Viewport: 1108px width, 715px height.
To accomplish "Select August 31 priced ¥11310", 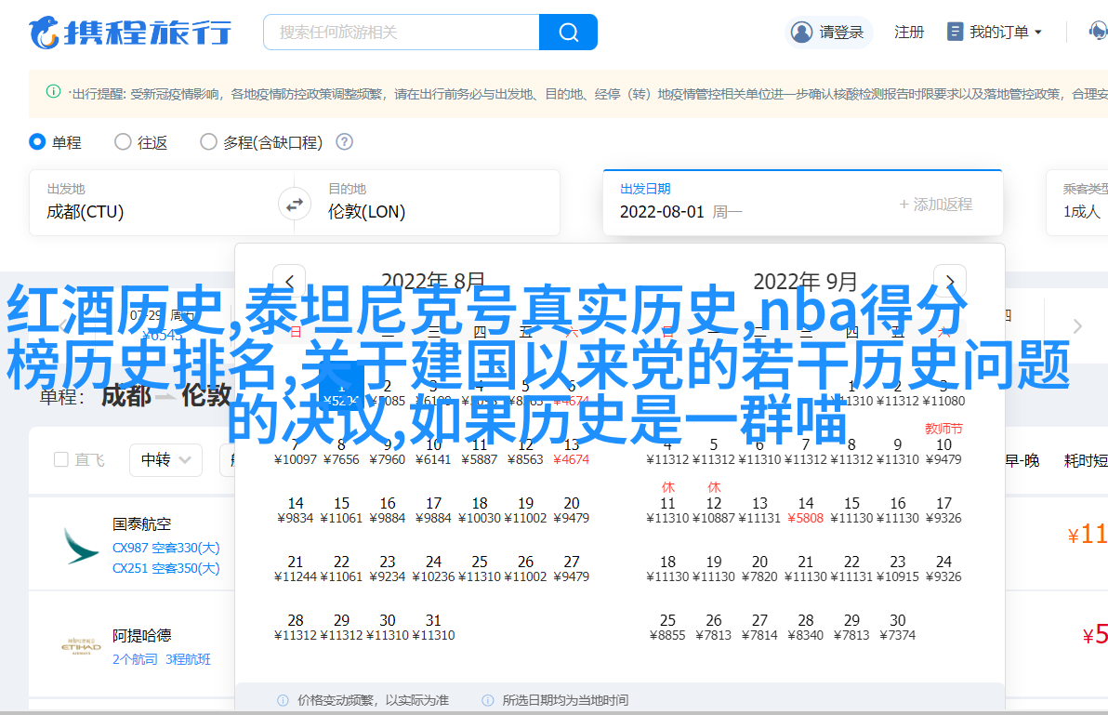I will [433, 628].
